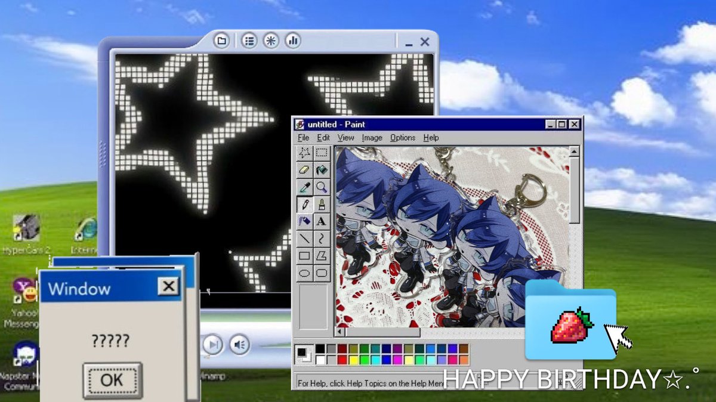Pick the black swatch in Paint palette
The height and width of the screenshot is (402, 716).
tap(321, 349)
